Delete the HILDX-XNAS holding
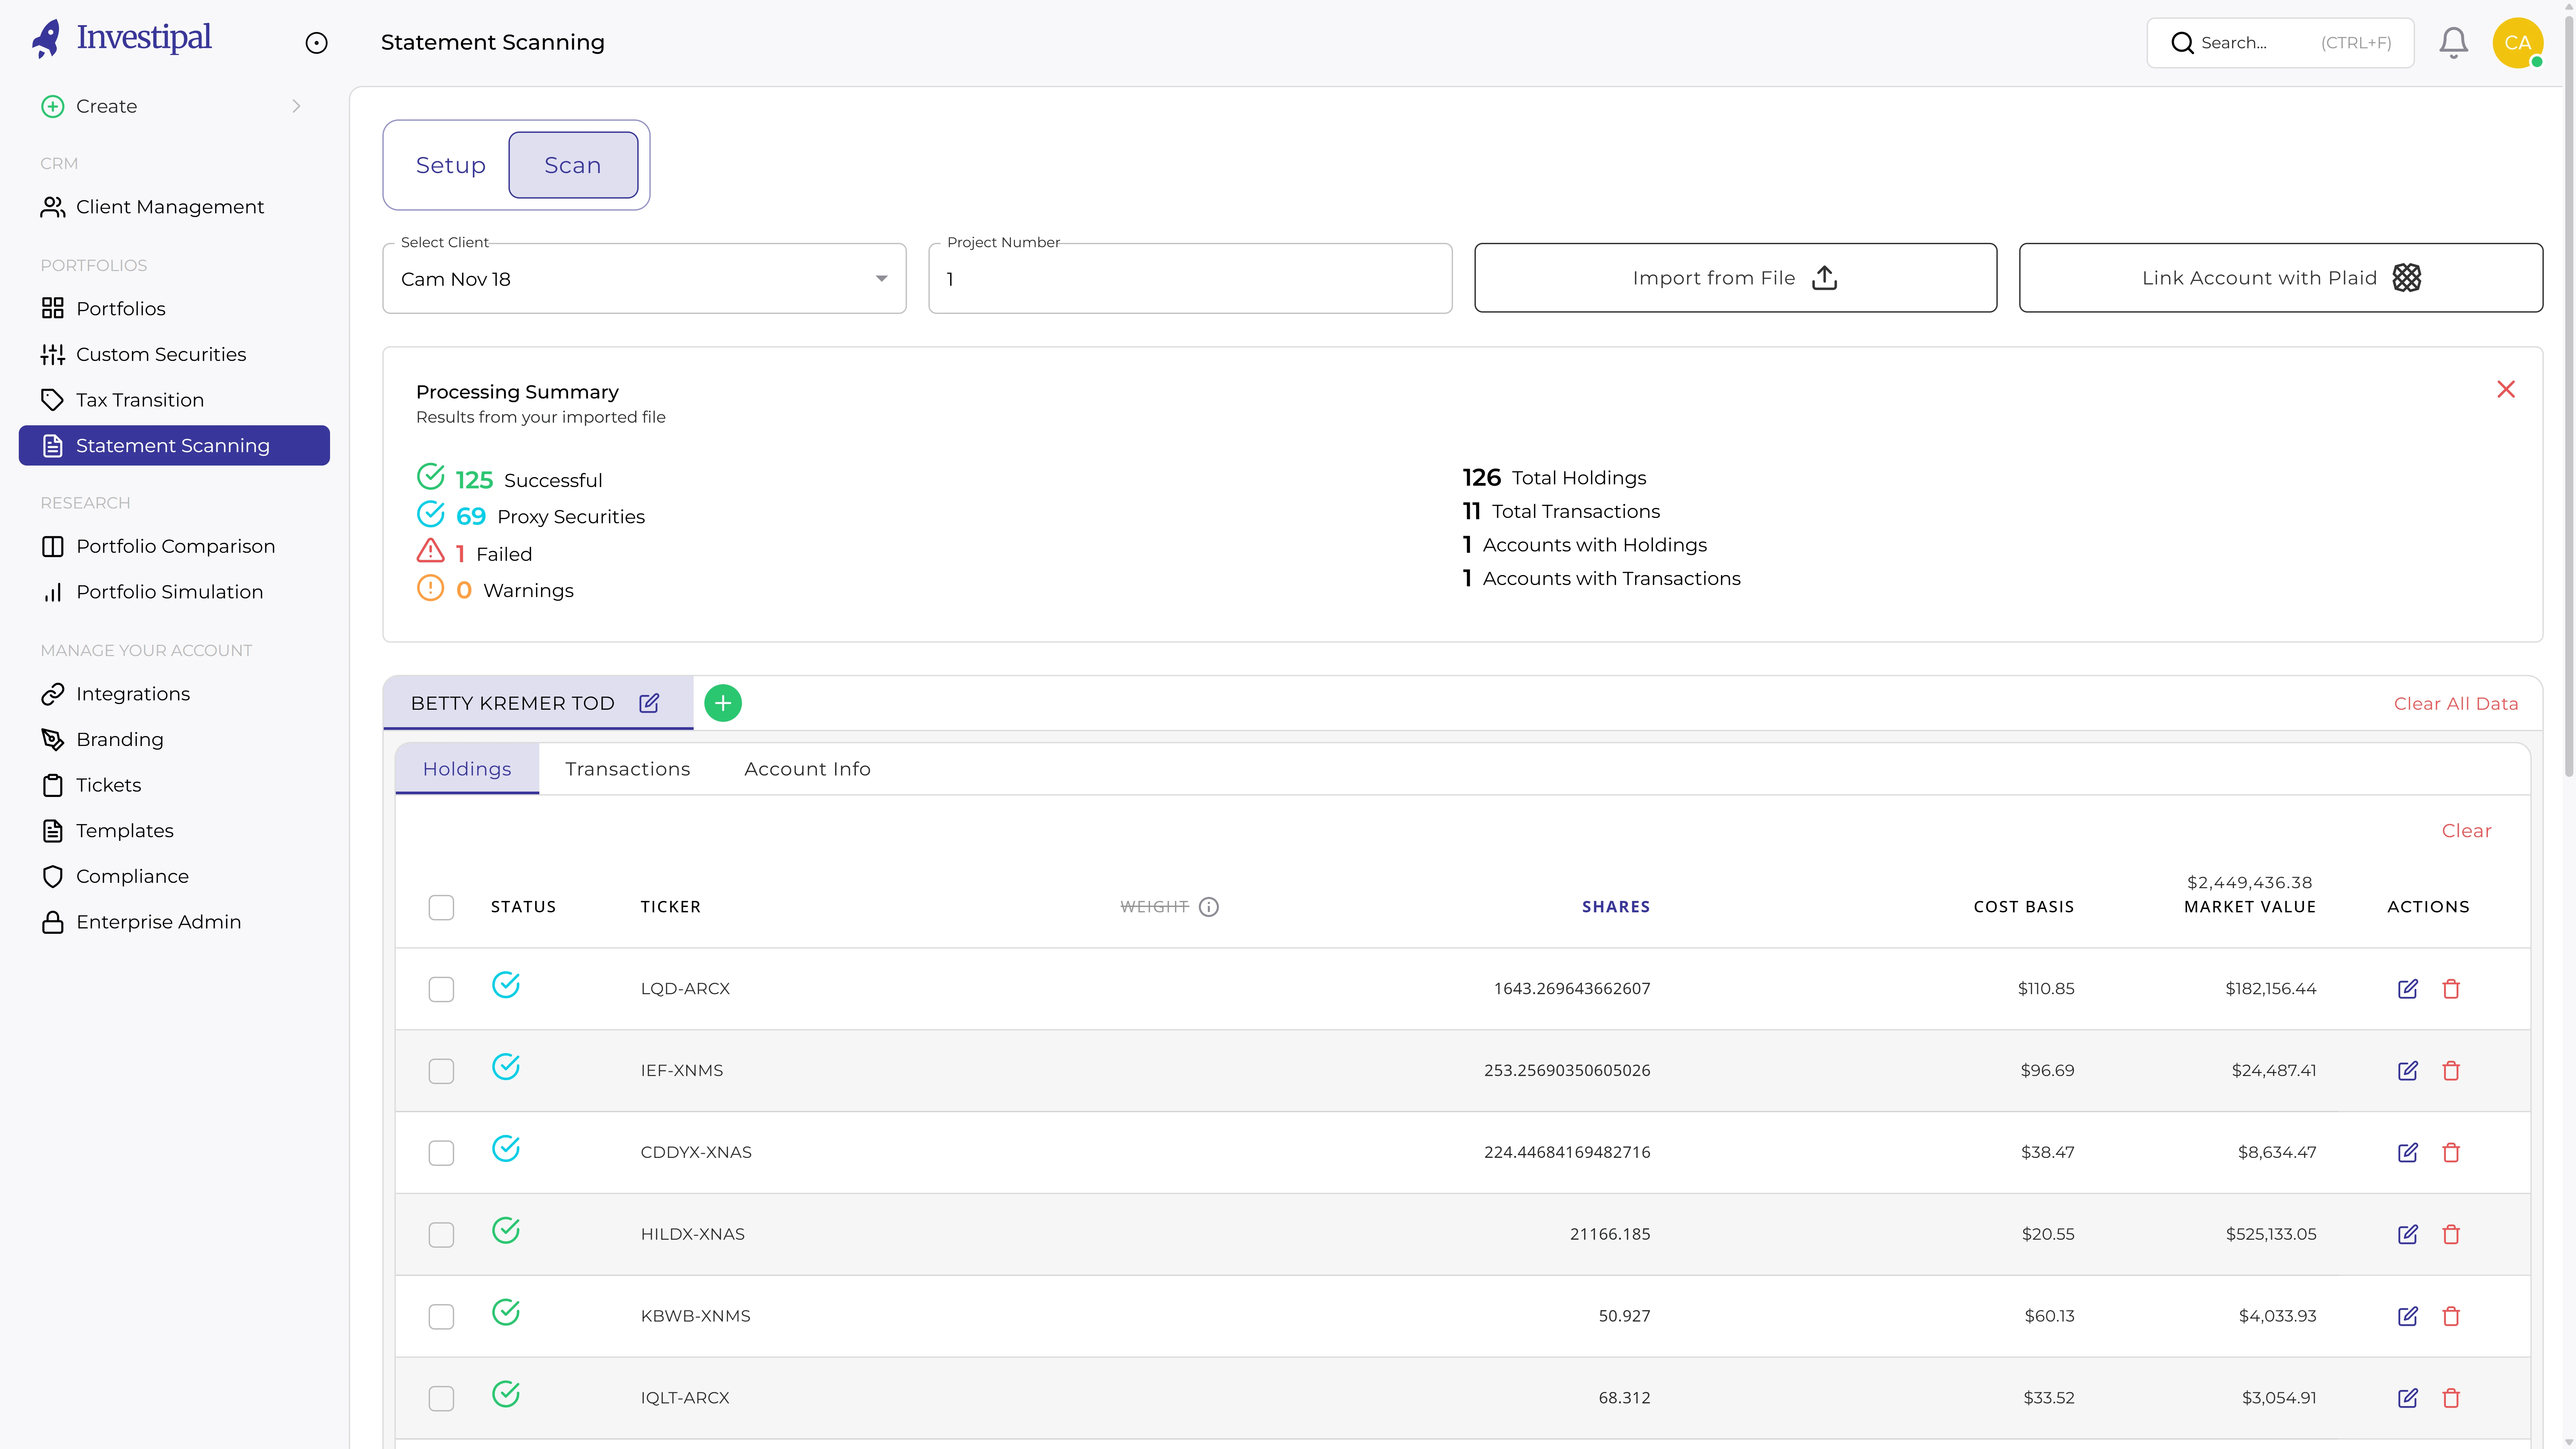This screenshot has height=1449, width=2576. point(2451,1235)
